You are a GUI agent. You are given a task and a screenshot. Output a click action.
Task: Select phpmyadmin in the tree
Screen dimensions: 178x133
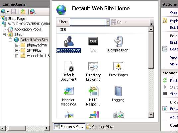[37, 45]
